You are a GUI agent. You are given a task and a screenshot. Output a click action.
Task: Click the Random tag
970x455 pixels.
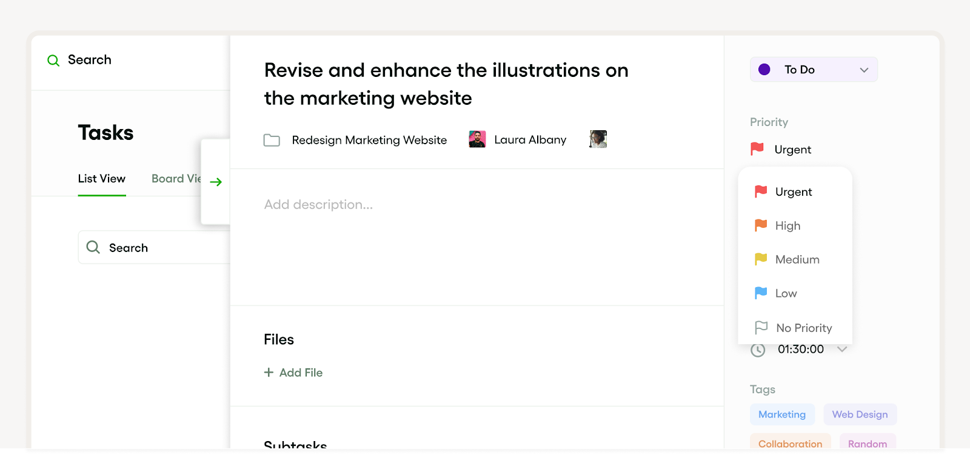click(x=868, y=442)
